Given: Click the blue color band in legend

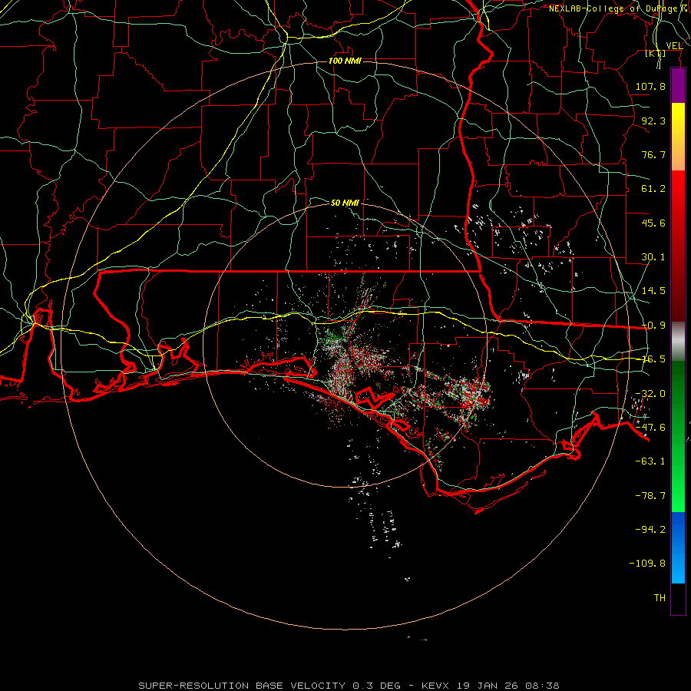Looking at the screenshot, I should pyautogui.click(x=678, y=547).
